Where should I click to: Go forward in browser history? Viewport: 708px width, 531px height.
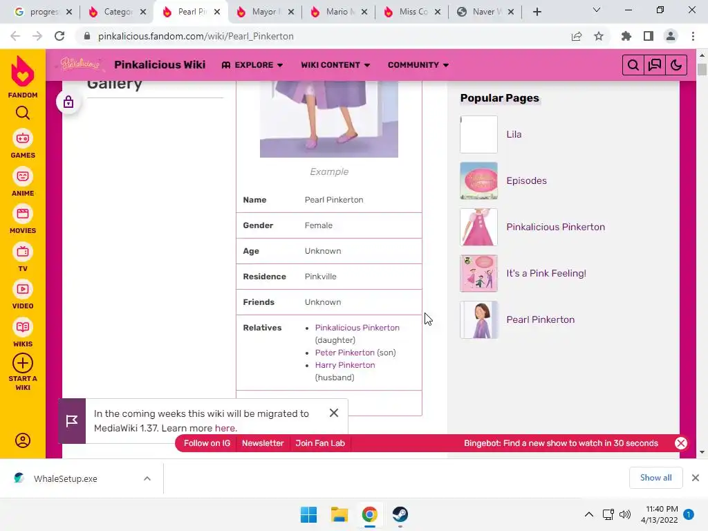click(x=37, y=36)
